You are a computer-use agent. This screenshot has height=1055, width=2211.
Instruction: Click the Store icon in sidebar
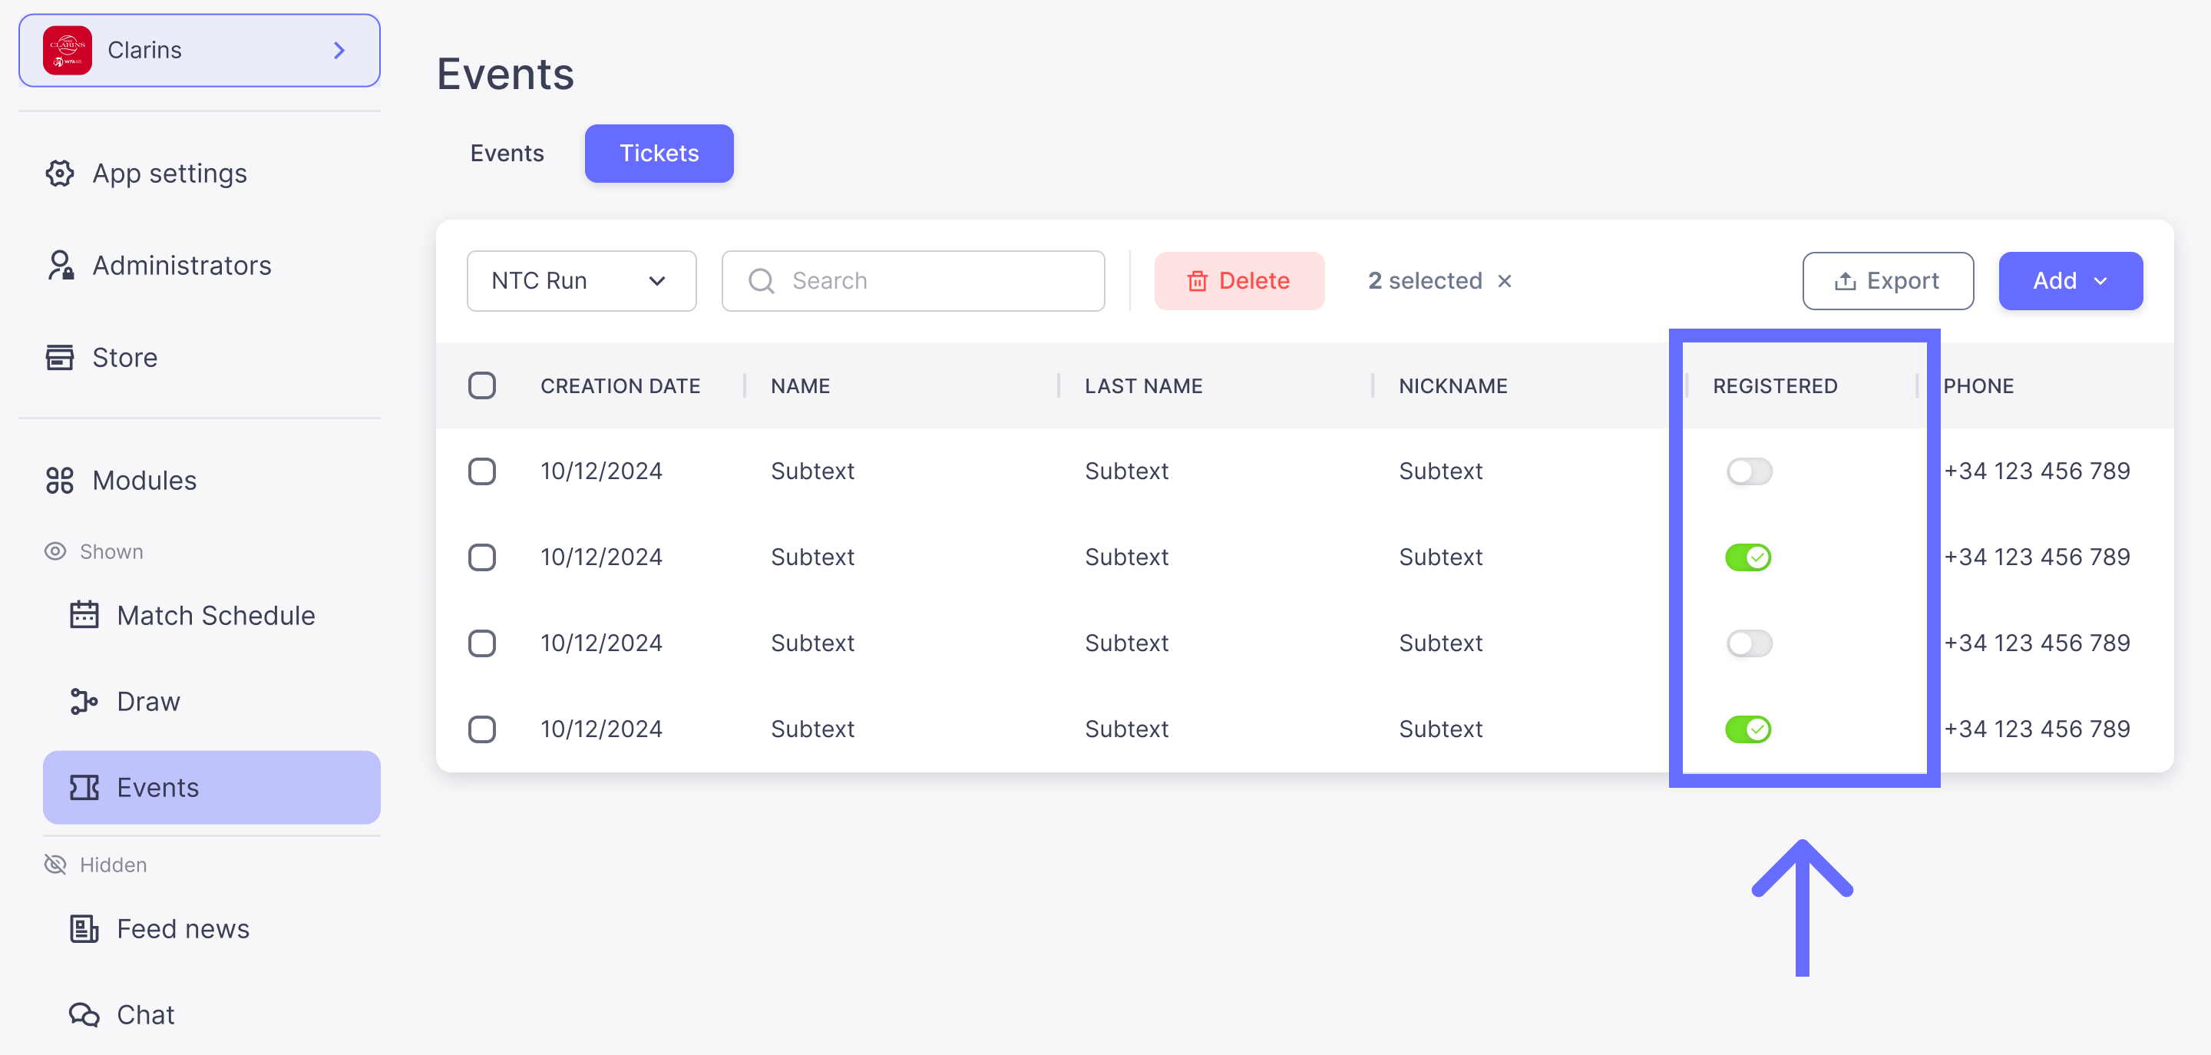click(59, 357)
